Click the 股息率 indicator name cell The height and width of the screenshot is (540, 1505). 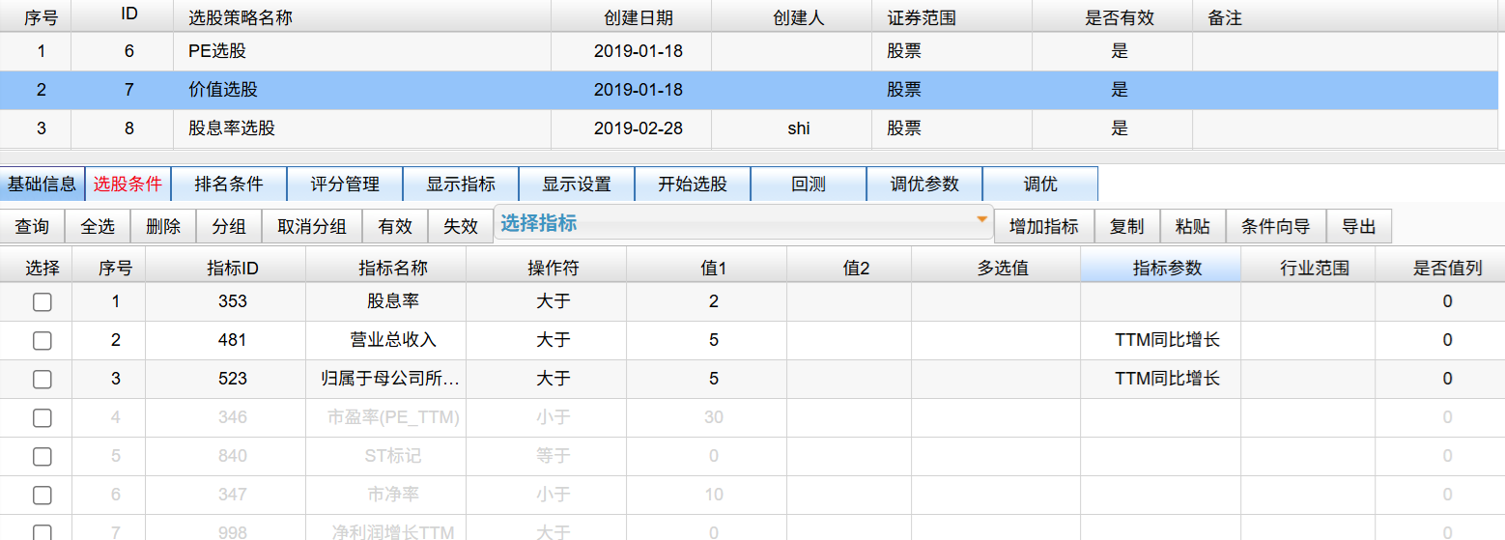(x=386, y=302)
